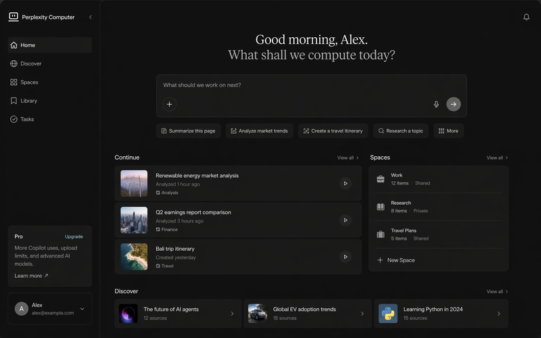Play the Renewable energy market analysis item
This screenshot has height=338, width=541.
(345, 183)
